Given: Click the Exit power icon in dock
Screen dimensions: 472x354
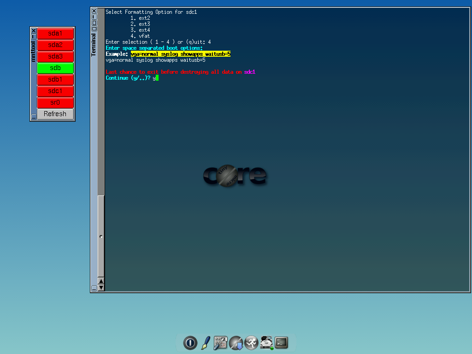Looking at the screenshot, I should (x=190, y=343).
